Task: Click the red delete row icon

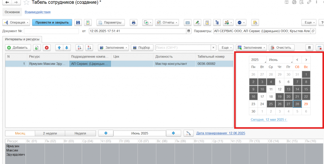Action: click(x=47, y=47)
